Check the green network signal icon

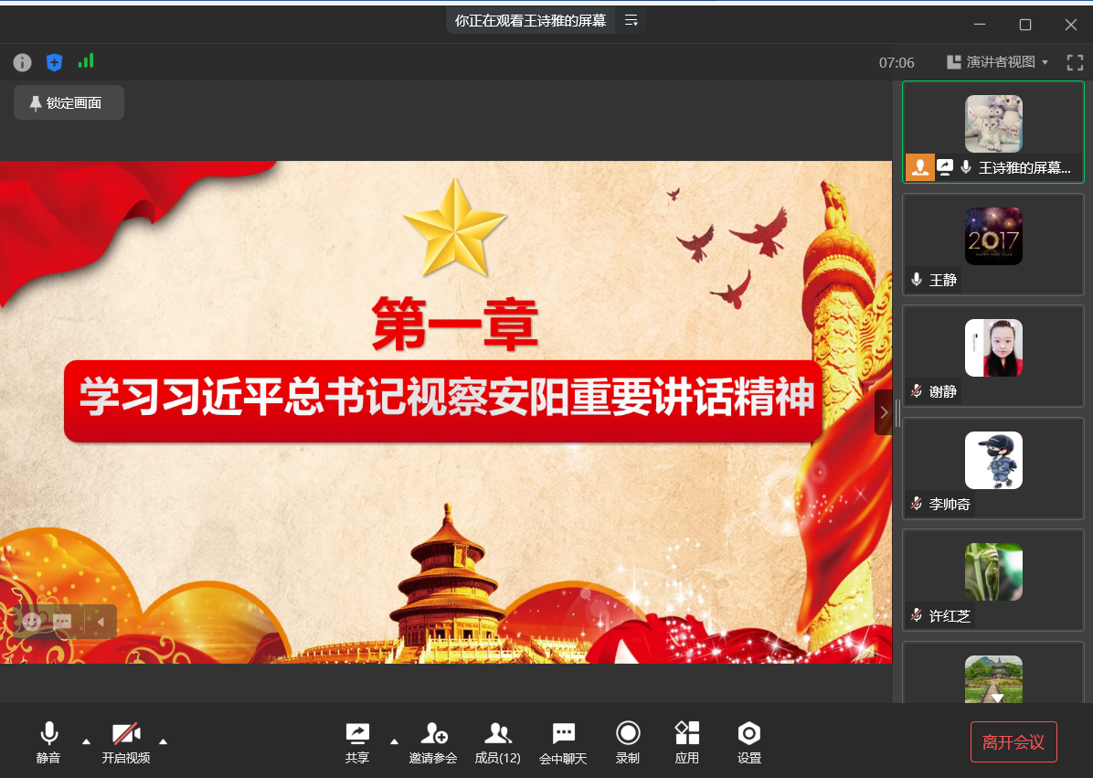[x=86, y=61]
